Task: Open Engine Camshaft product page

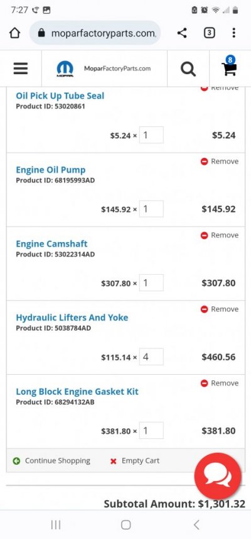Action: [52, 244]
